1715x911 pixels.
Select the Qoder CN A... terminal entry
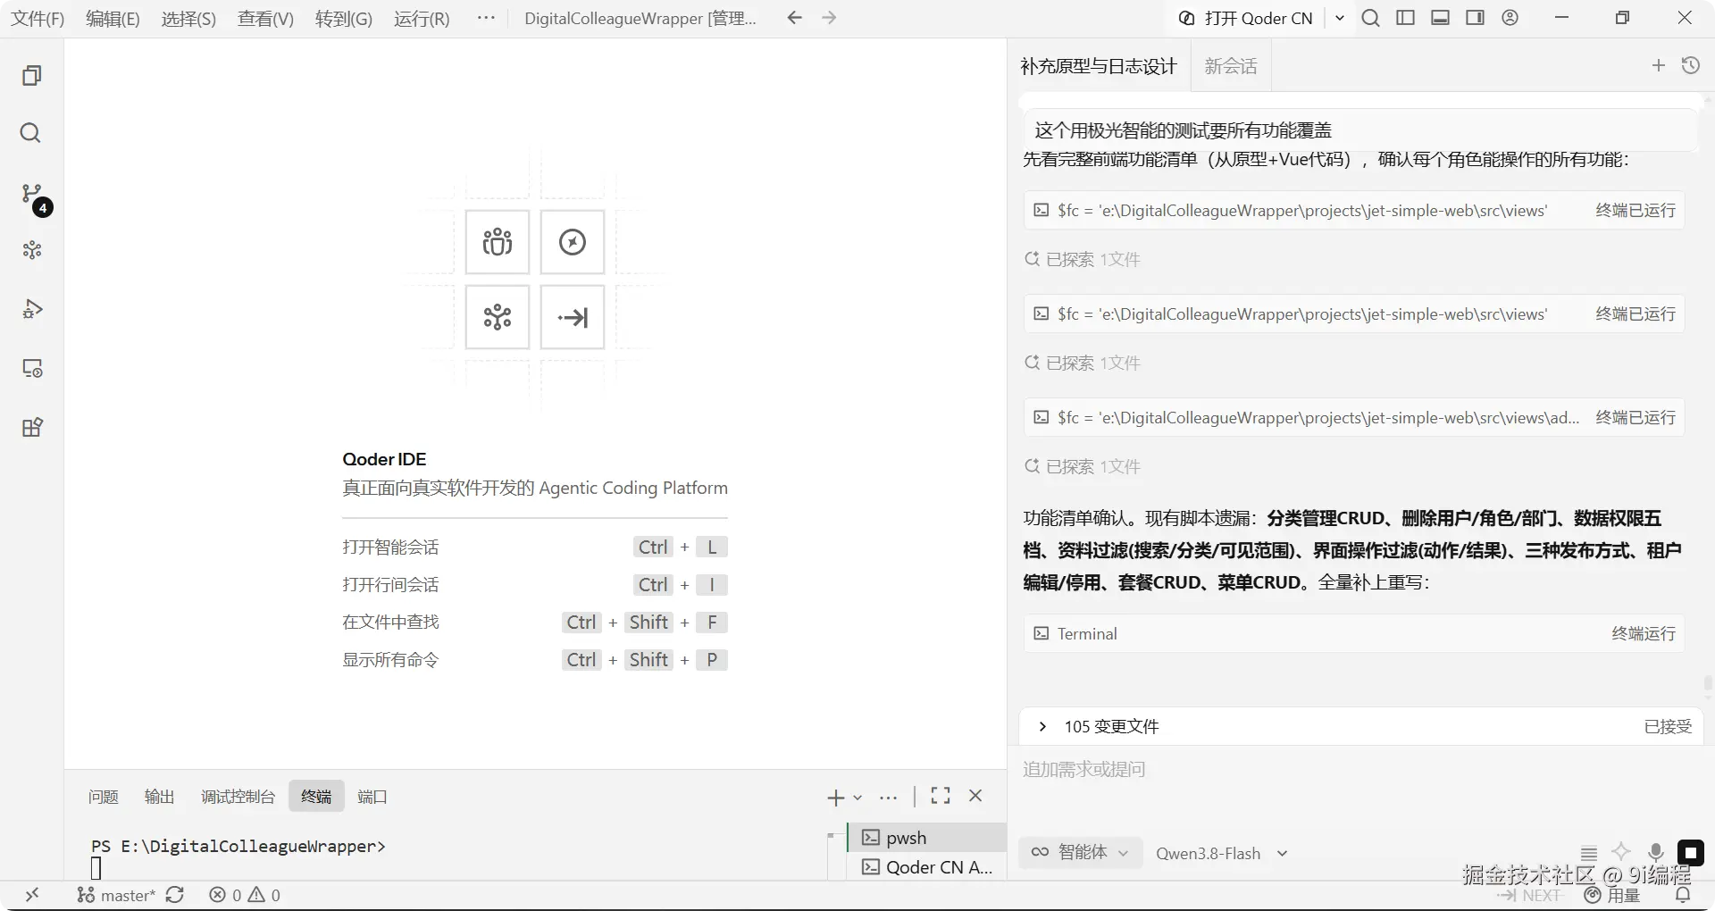coord(927,867)
